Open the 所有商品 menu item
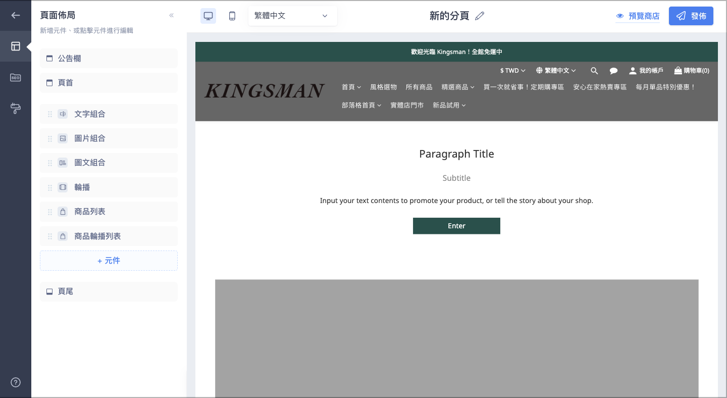The image size is (727, 398). pos(419,87)
